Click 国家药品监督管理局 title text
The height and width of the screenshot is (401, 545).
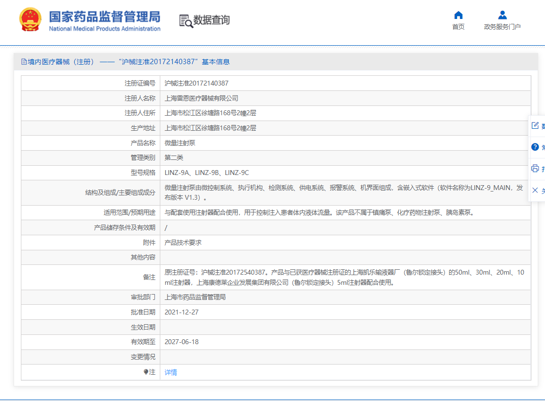(104, 17)
